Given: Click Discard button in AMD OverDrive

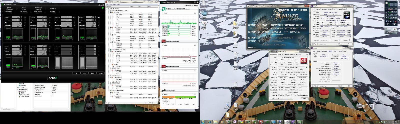Looking at the screenshot, I should pos(100,73).
